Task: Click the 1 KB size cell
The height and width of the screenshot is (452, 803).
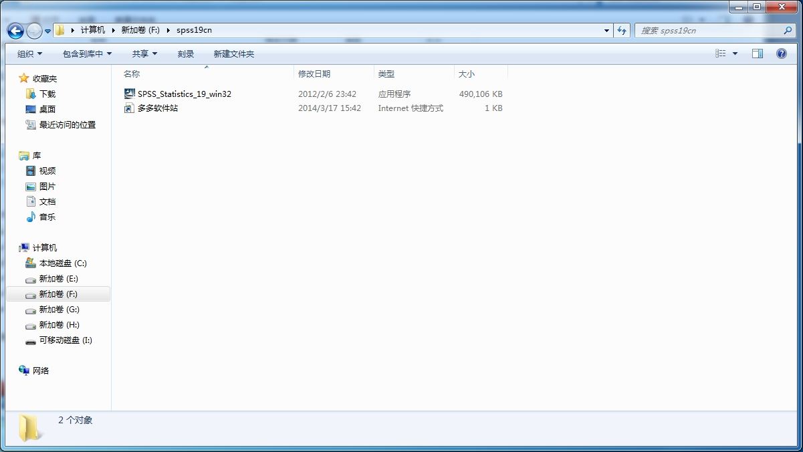Action: click(493, 108)
